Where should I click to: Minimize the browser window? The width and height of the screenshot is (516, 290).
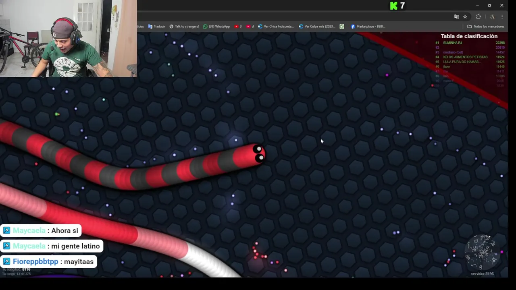[x=477, y=5]
